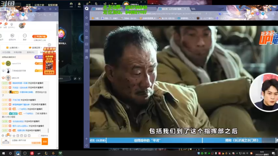Open the 书签 bookmarks folder
This screenshot has height=156, width=278.
point(95,18)
